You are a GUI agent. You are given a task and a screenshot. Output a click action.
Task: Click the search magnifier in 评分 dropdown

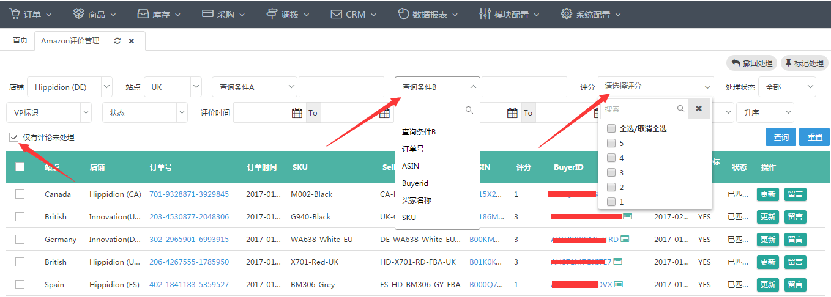click(680, 109)
